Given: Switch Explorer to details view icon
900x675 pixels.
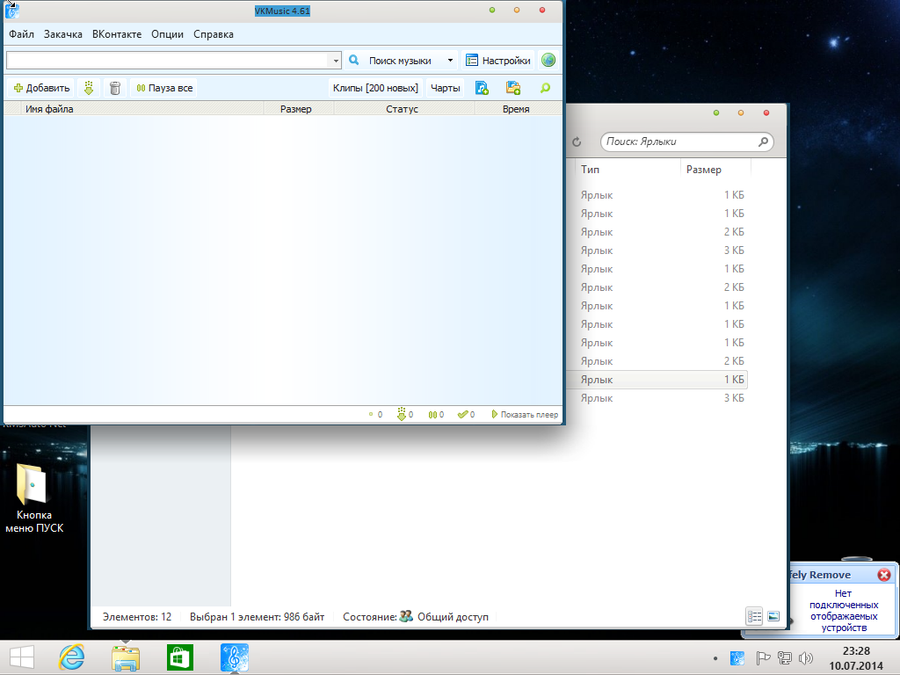Looking at the screenshot, I should point(754,616).
